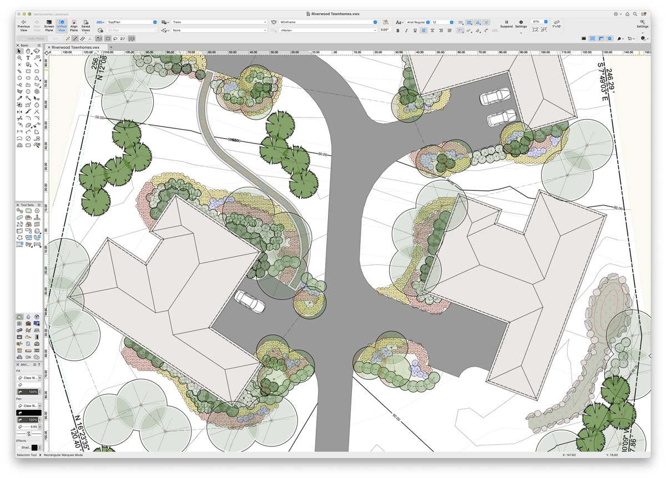The image size is (666, 478).
Task: Click the zoom level showing 61%
Action: tap(537, 22)
